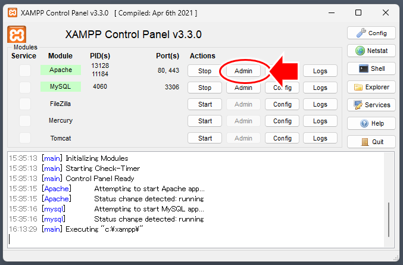Open the Services button
This screenshot has height=265, width=403.
click(371, 105)
